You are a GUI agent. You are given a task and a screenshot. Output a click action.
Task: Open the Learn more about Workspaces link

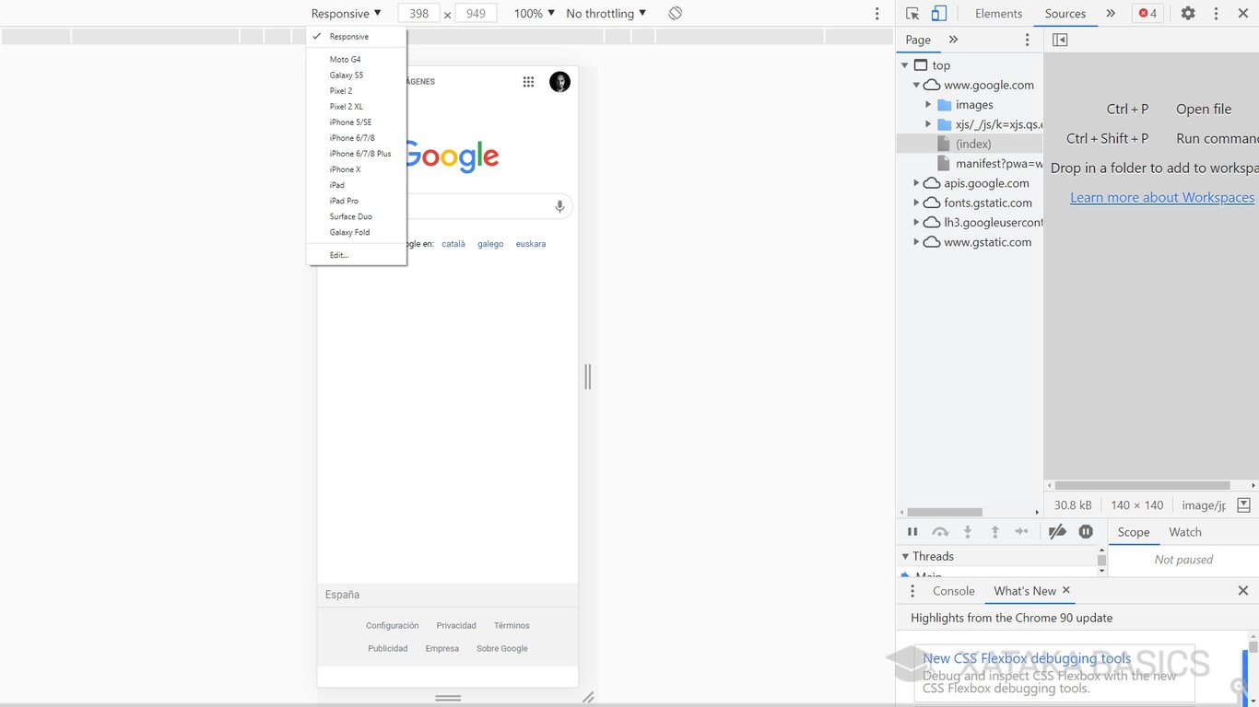pyautogui.click(x=1161, y=197)
